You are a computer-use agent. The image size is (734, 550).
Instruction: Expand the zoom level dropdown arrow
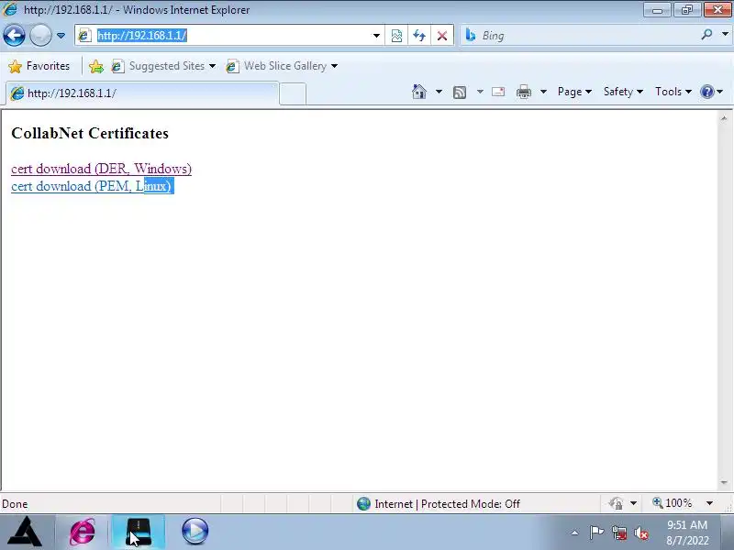(x=709, y=503)
